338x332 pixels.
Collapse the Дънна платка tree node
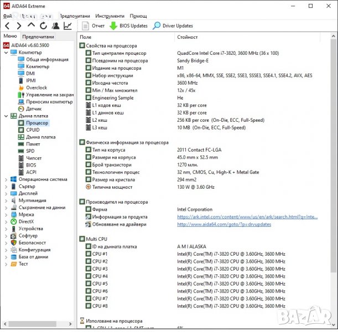[6, 116]
